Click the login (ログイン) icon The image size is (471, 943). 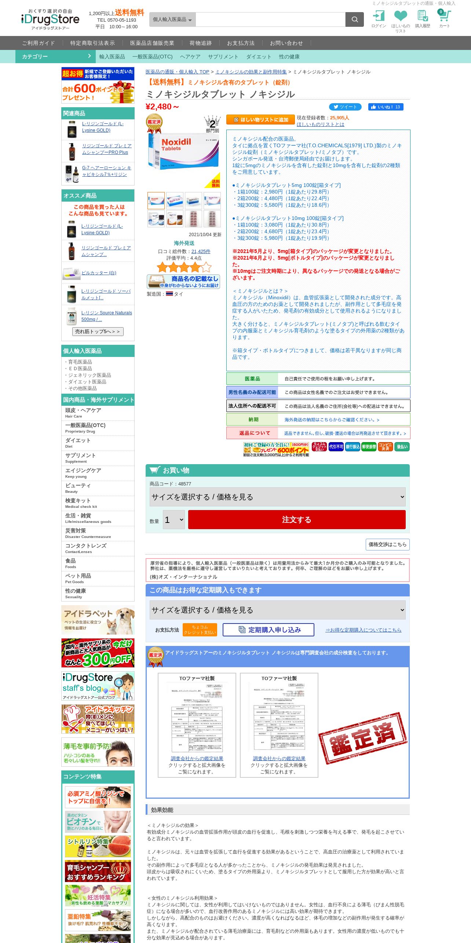[x=379, y=19]
